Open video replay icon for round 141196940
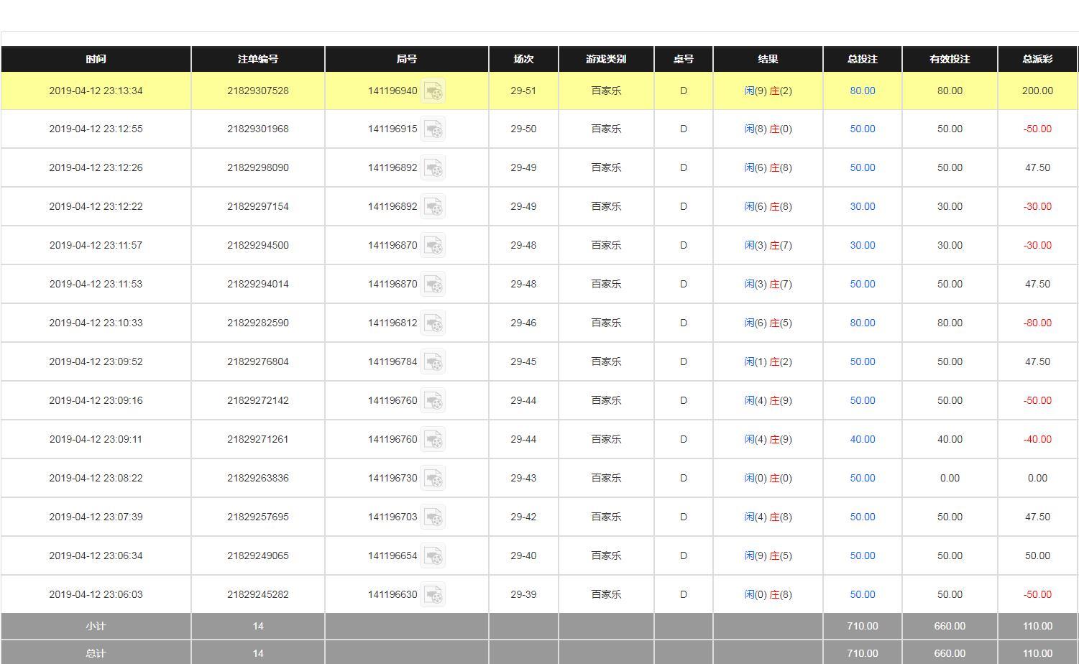Image resolution: width=1079 pixels, height=664 pixels. click(433, 91)
